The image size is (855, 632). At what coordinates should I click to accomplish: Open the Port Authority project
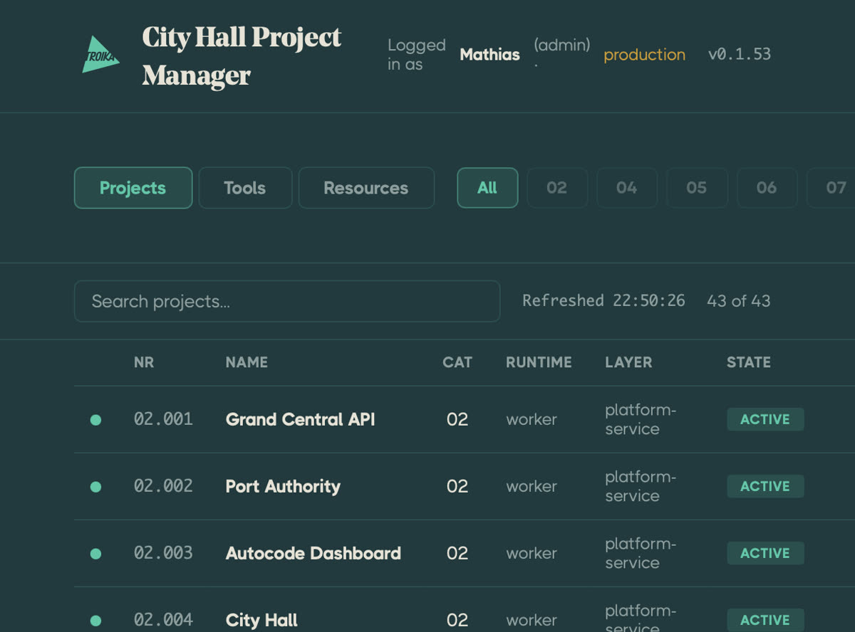[283, 487]
